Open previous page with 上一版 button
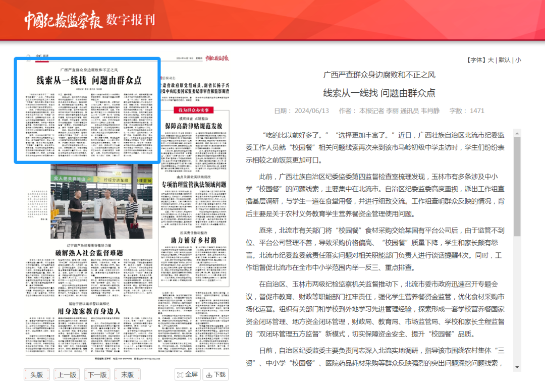545x388 pixels. pos(67,374)
